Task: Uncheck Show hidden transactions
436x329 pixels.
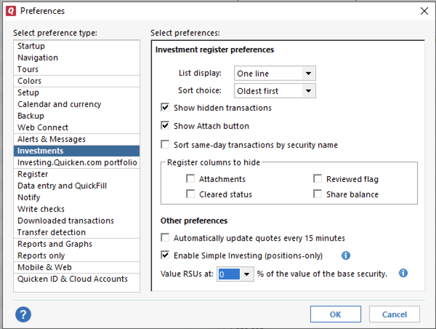Action: (165, 108)
